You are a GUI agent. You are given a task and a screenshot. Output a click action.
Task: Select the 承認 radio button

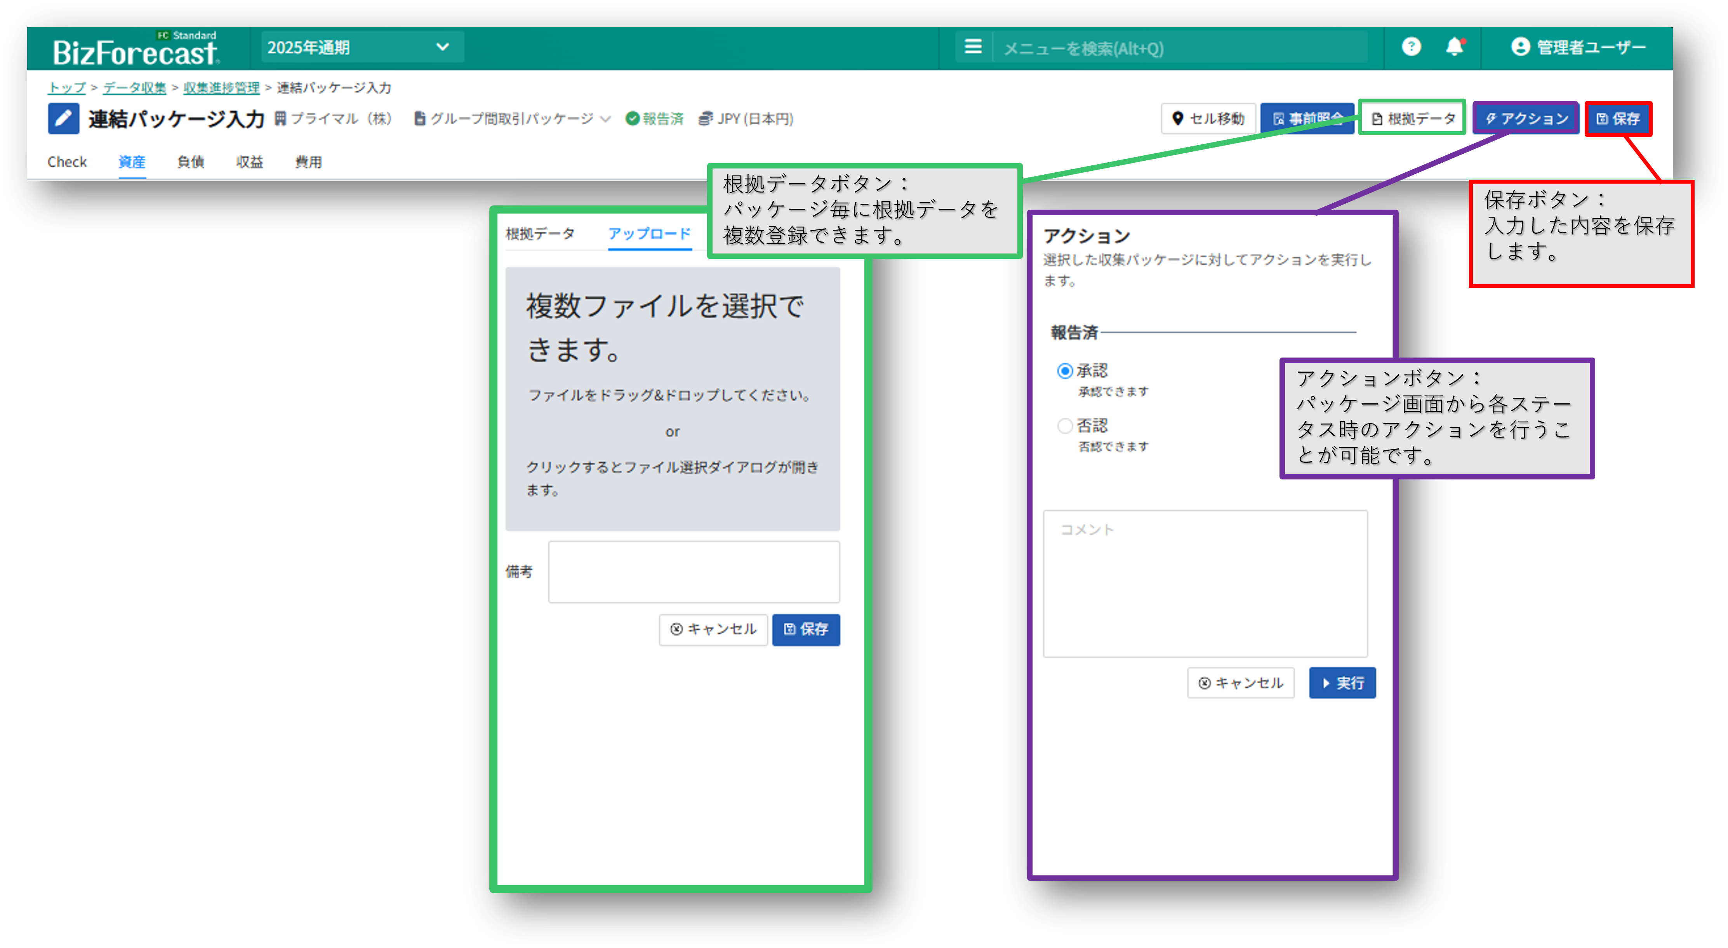1065,371
